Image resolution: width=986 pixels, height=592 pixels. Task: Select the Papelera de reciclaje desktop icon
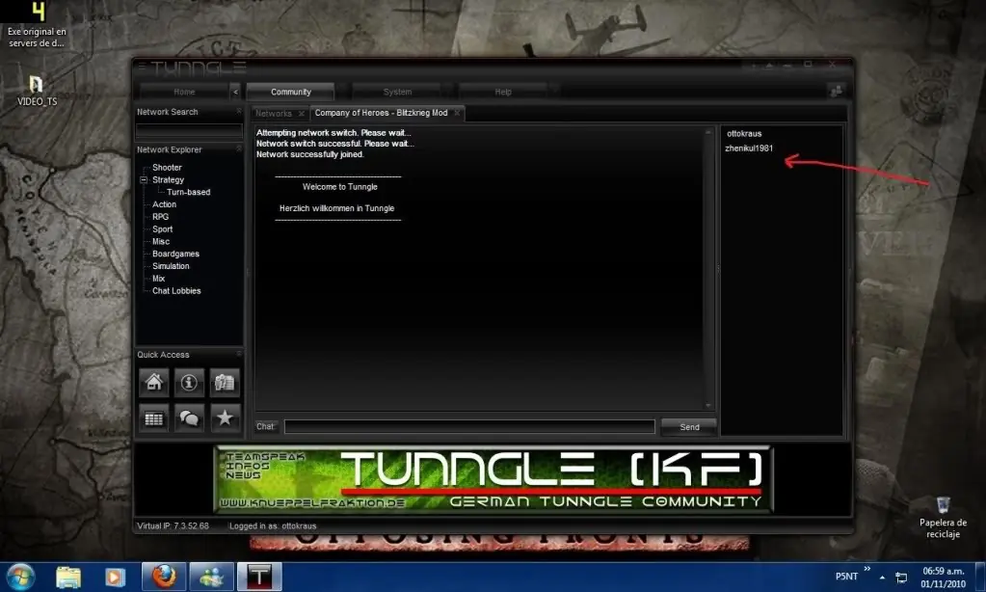click(943, 517)
